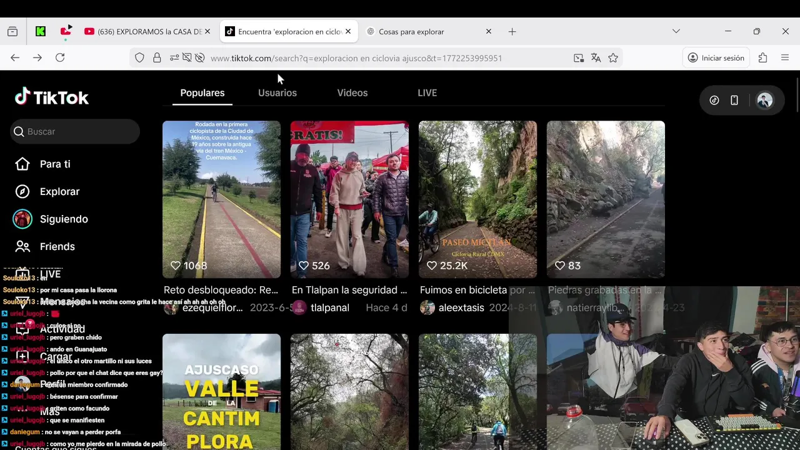This screenshot has height=450, width=800.
Task: Select the Usuarios results tab
Action: click(x=277, y=92)
